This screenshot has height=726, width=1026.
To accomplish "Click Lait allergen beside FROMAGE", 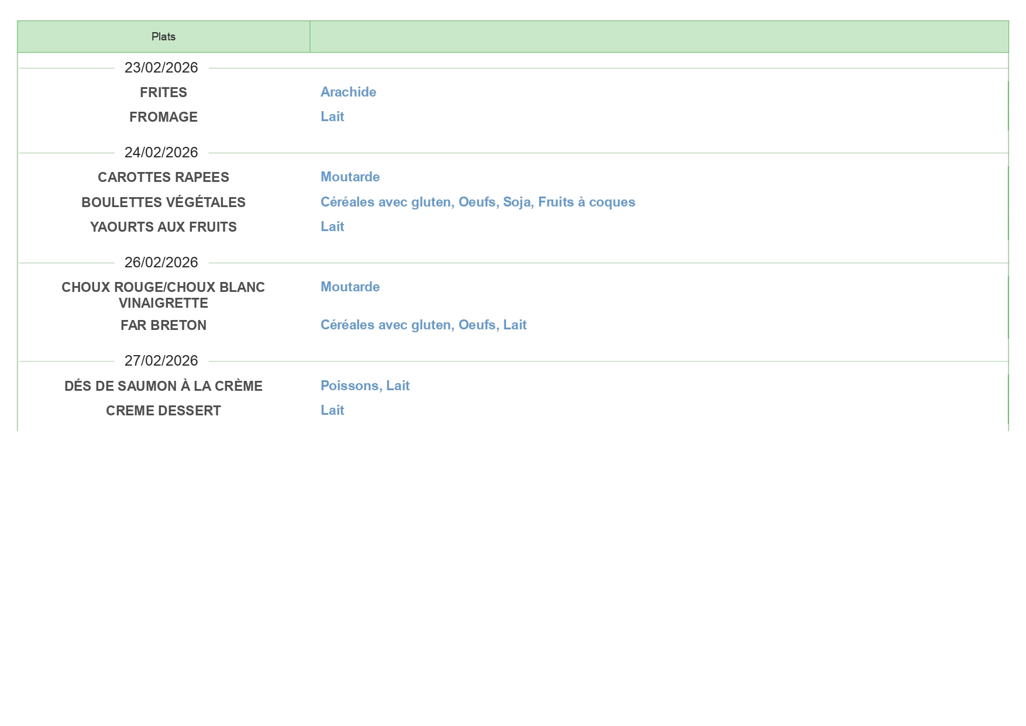I will pos(332,117).
